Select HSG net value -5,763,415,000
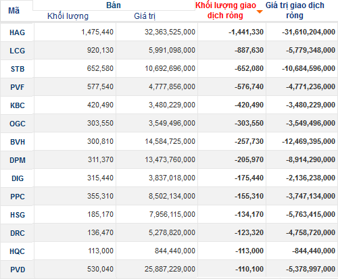 pyautogui.click(x=310, y=214)
